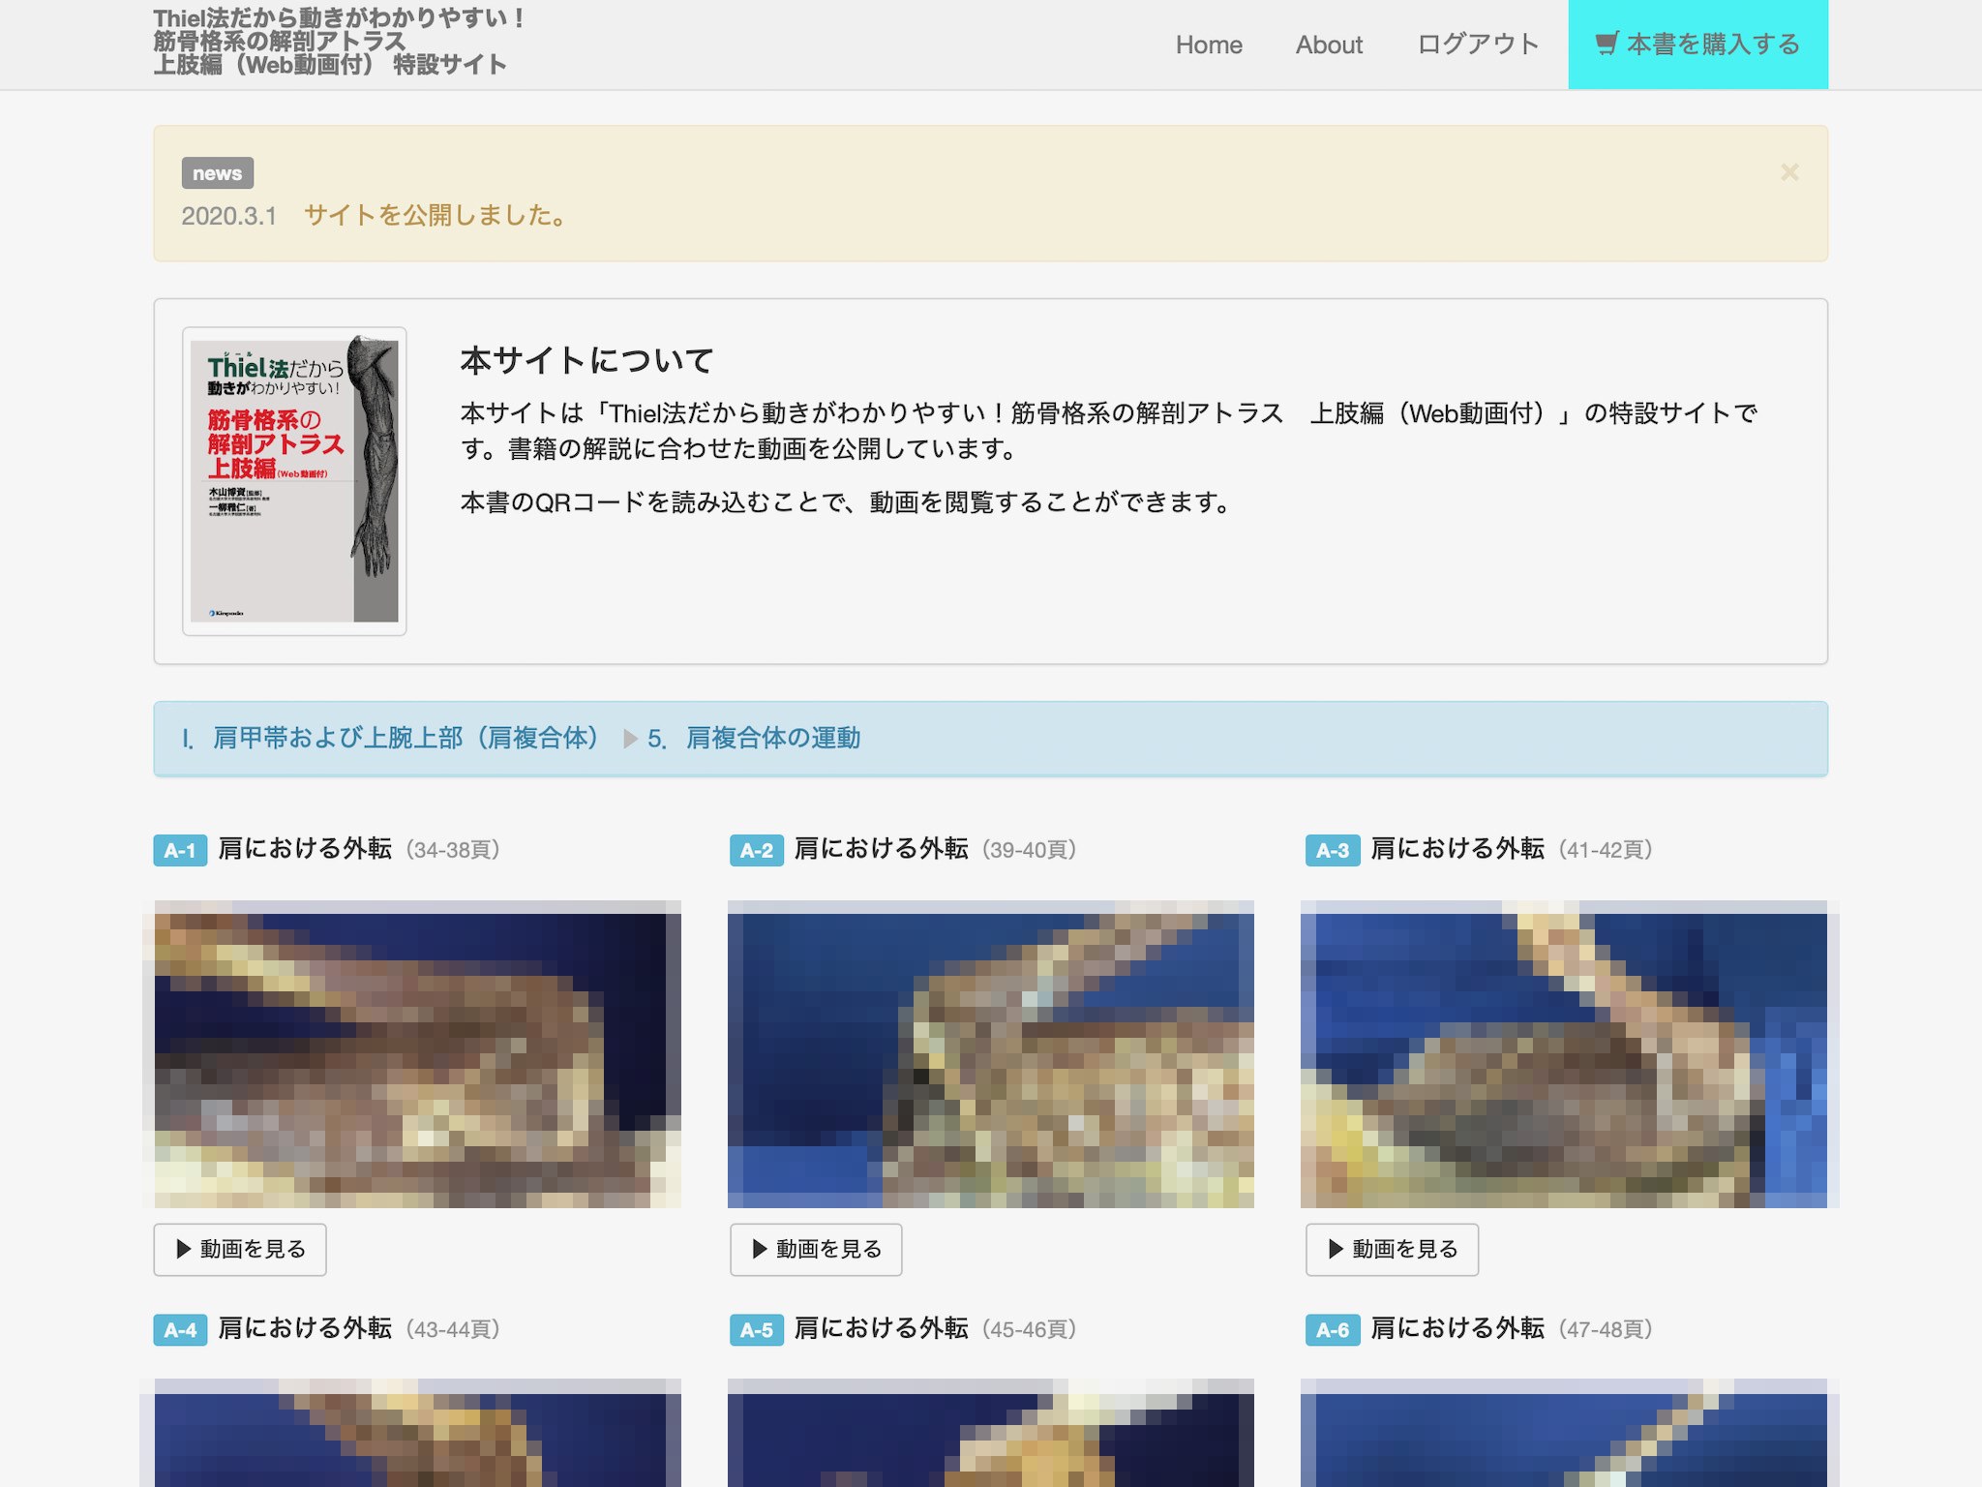1982x1487 pixels.
Task: Click A-4 title 肩における外転 (43-44頁)
Action: [359, 1328]
